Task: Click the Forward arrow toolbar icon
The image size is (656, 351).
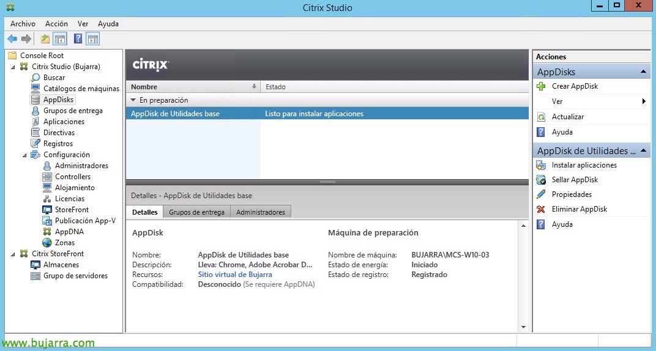Action: [x=26, y=39]
